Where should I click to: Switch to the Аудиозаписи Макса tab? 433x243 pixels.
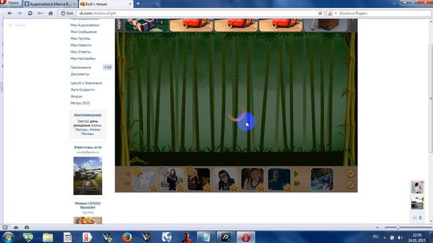pyautogui.click(x=49, y=4)
